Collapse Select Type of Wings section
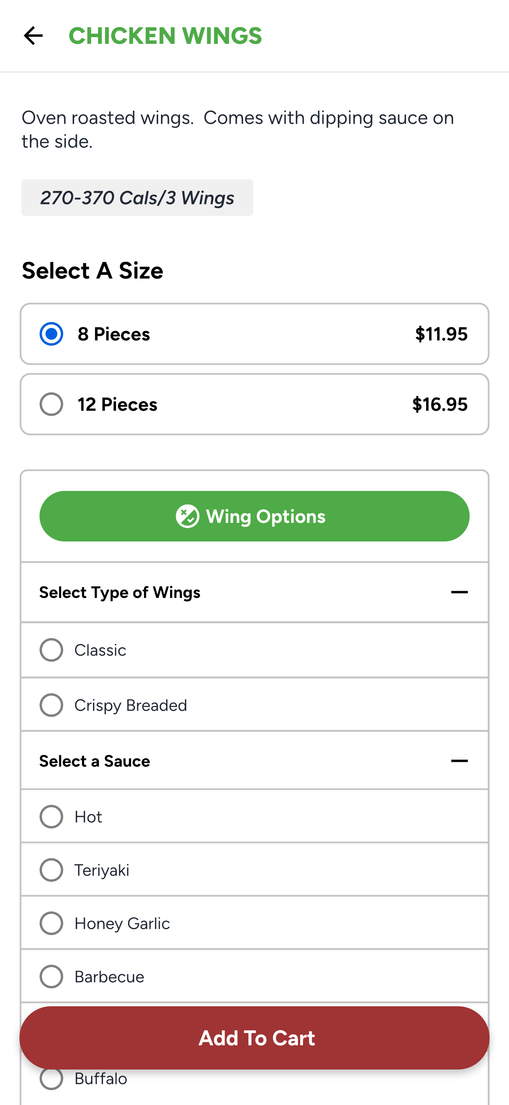 tap(459, 592)
